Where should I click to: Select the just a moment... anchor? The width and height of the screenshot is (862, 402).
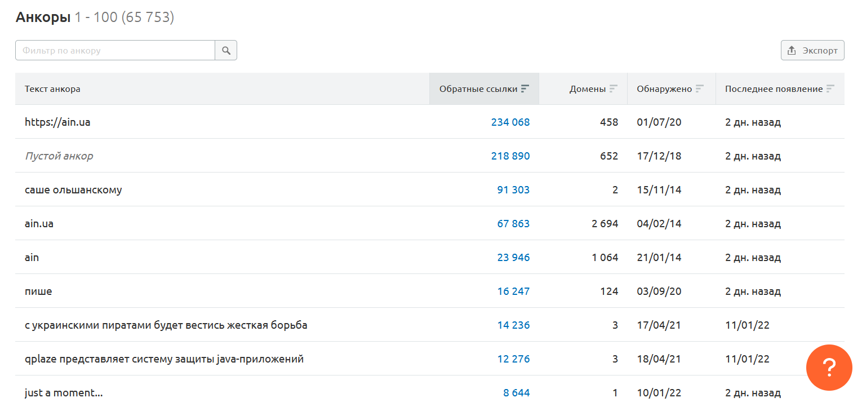coord(64,392)
